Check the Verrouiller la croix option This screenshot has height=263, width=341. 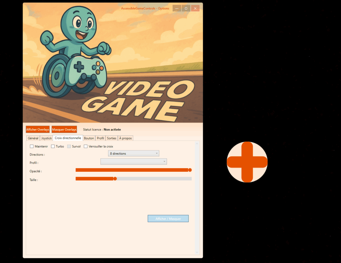pyautogui.click(x=86, y=146)
